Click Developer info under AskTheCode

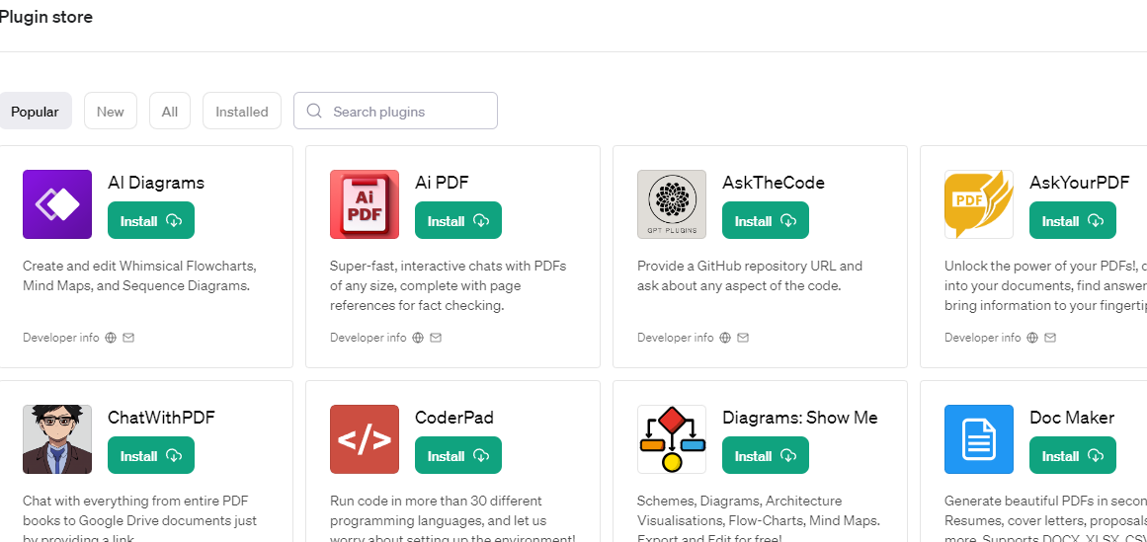pos(675,338)
